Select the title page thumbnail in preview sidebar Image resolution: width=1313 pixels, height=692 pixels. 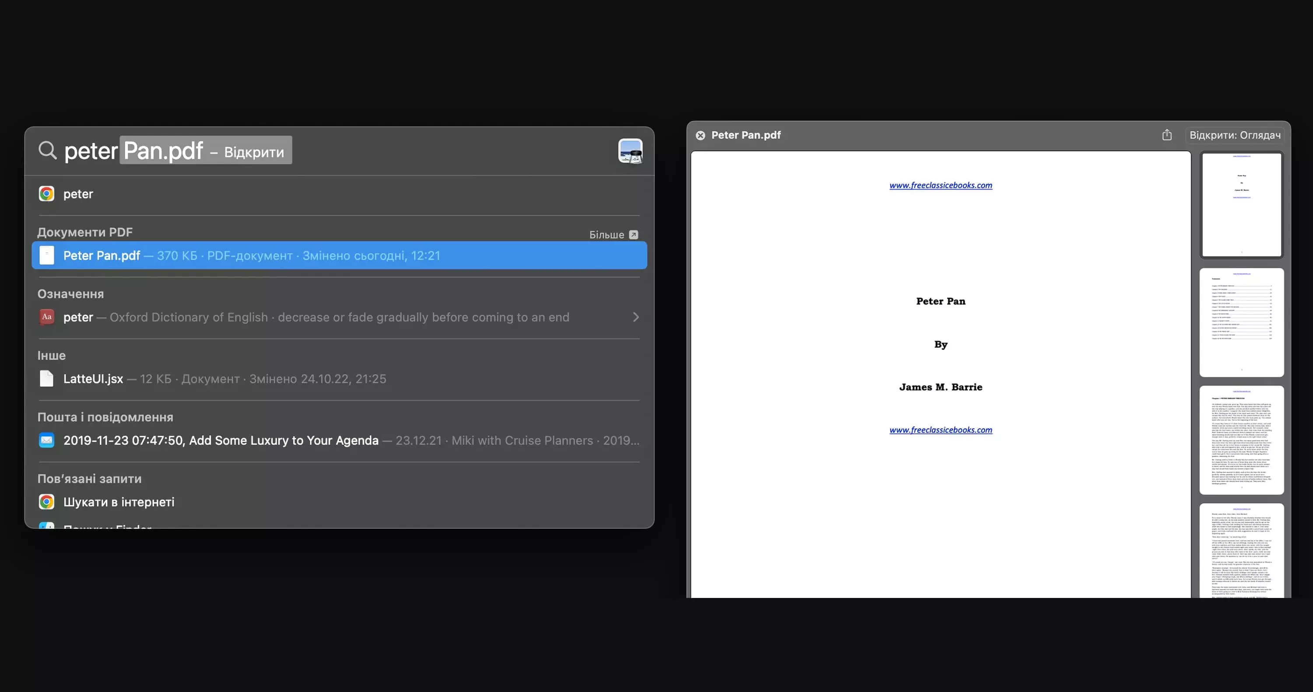(x=1241, y=205)
